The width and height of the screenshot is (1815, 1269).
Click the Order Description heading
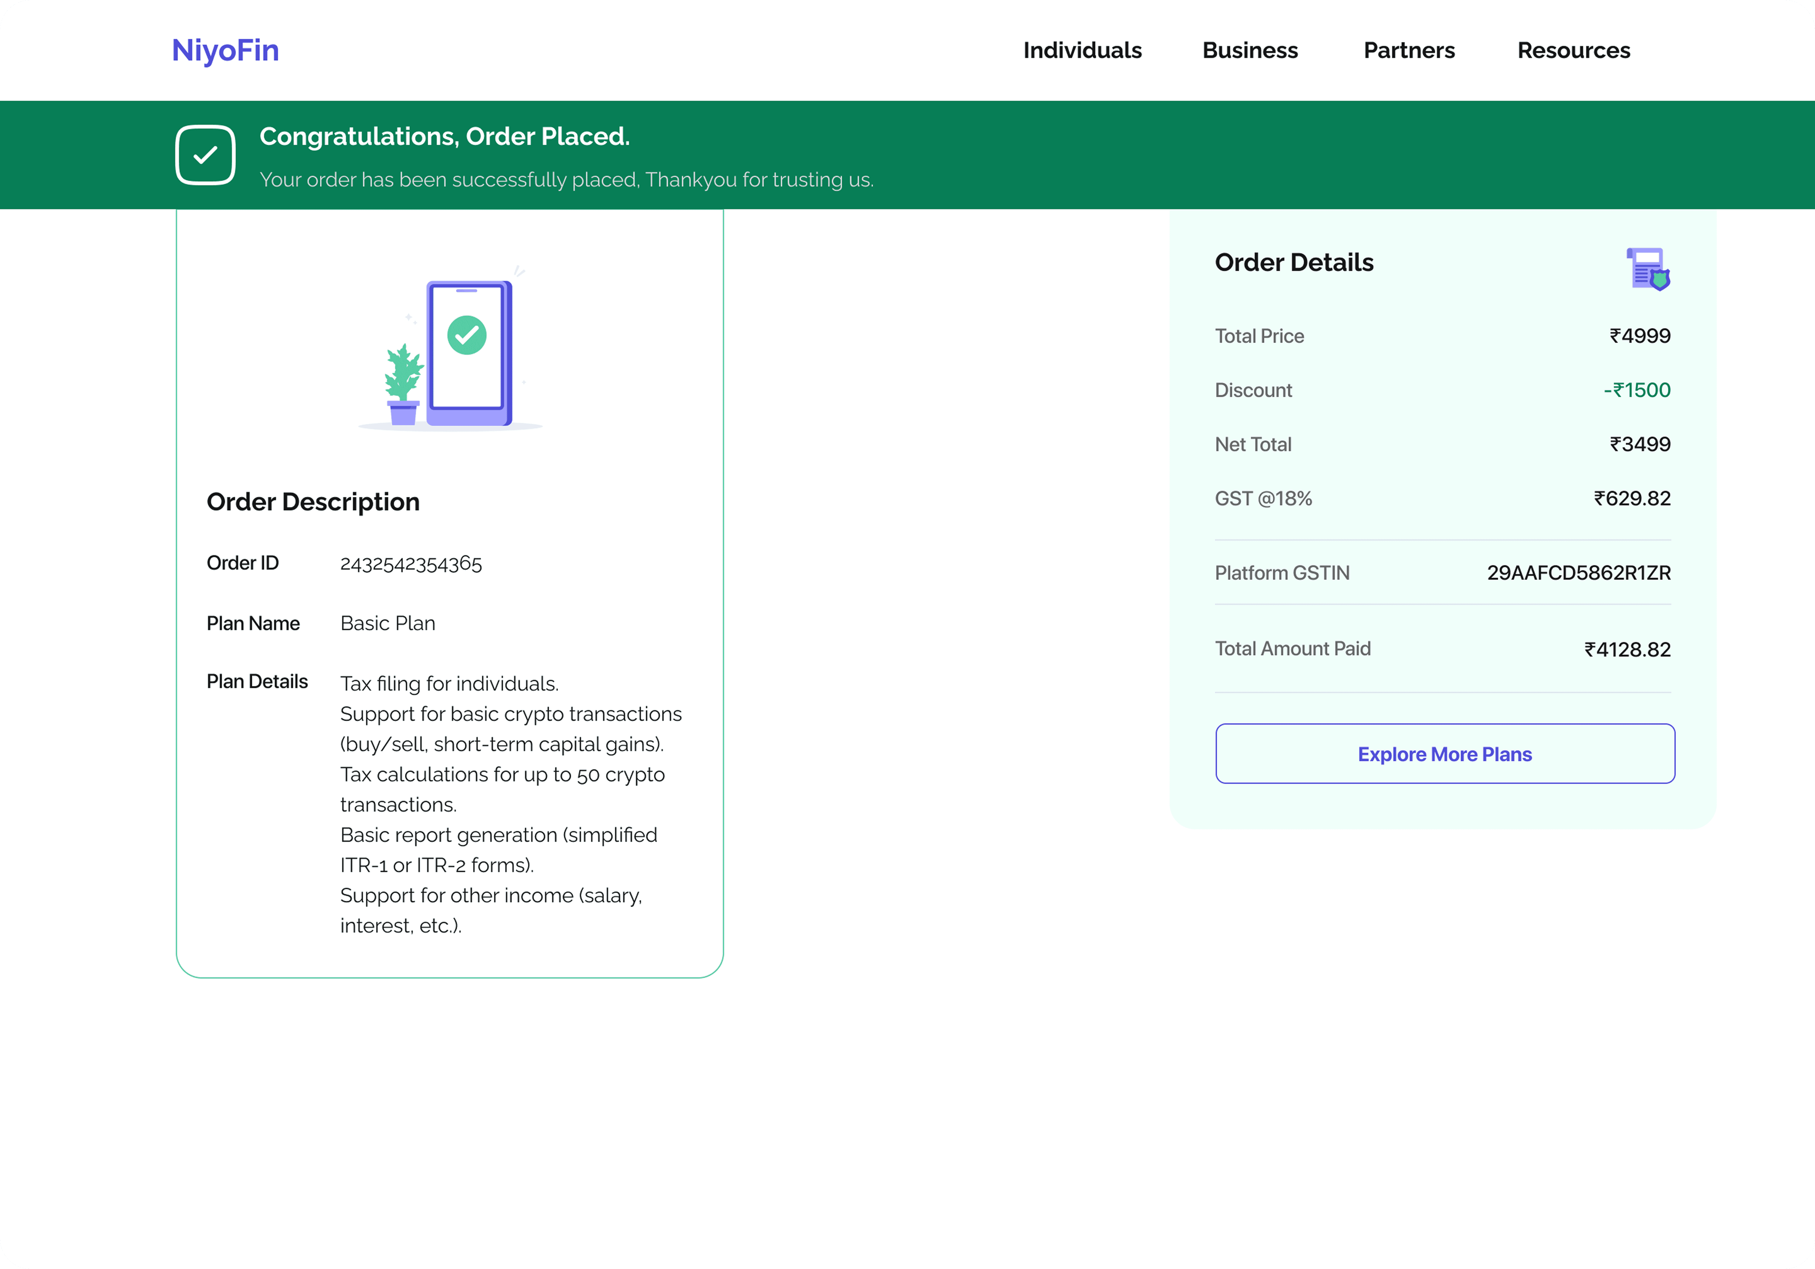pos(313,502)
